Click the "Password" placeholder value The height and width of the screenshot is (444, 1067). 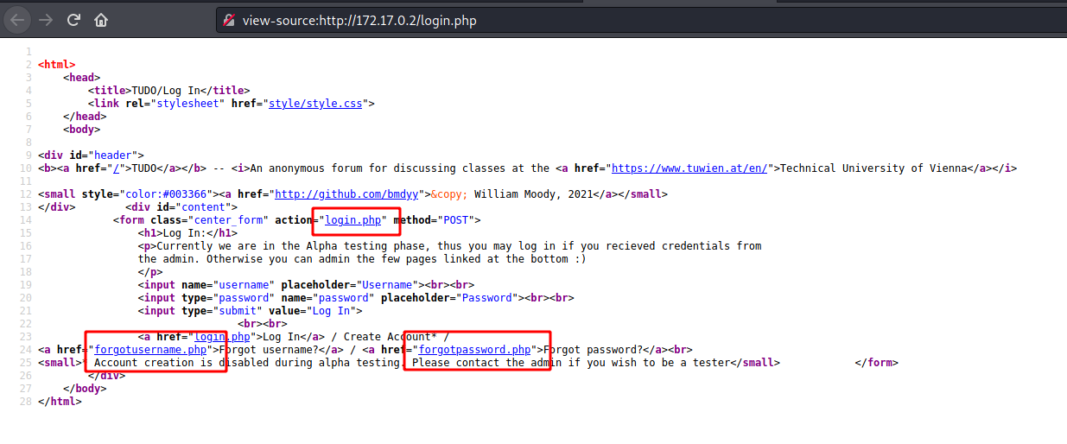pos(487,298)
